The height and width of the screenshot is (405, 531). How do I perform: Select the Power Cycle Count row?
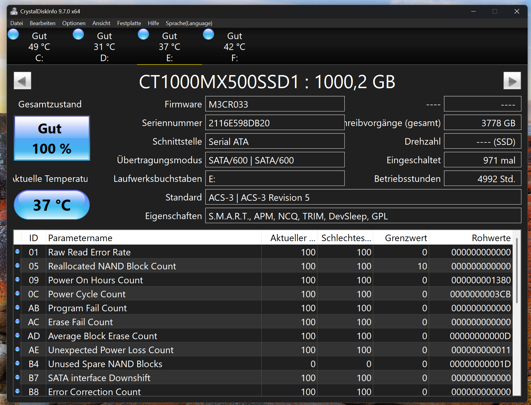(263, 294)
